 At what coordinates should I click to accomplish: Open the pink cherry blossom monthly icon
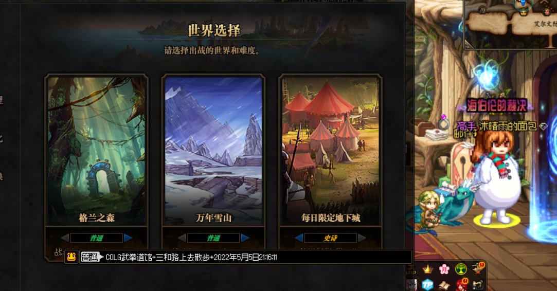(x=444, y=269)
